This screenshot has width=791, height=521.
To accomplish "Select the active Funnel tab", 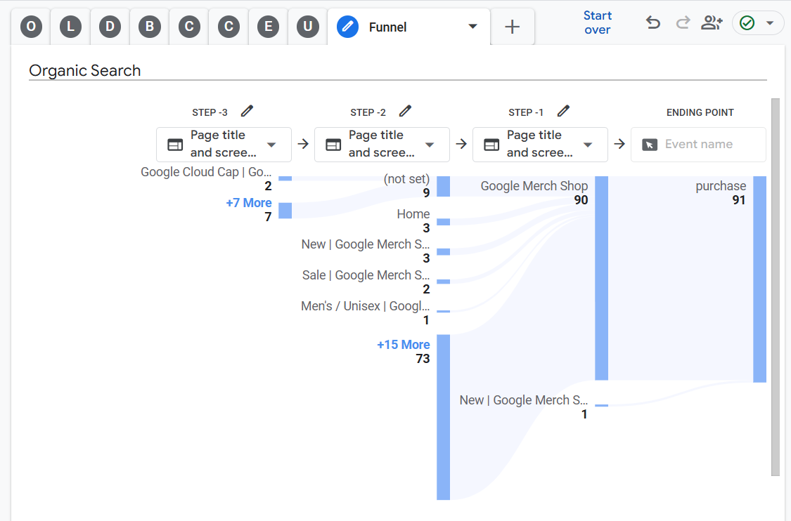I will tap(409, 27).
